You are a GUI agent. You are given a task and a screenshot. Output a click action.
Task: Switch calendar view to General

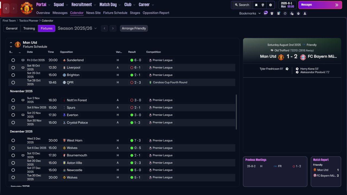(x=12, y=28)
